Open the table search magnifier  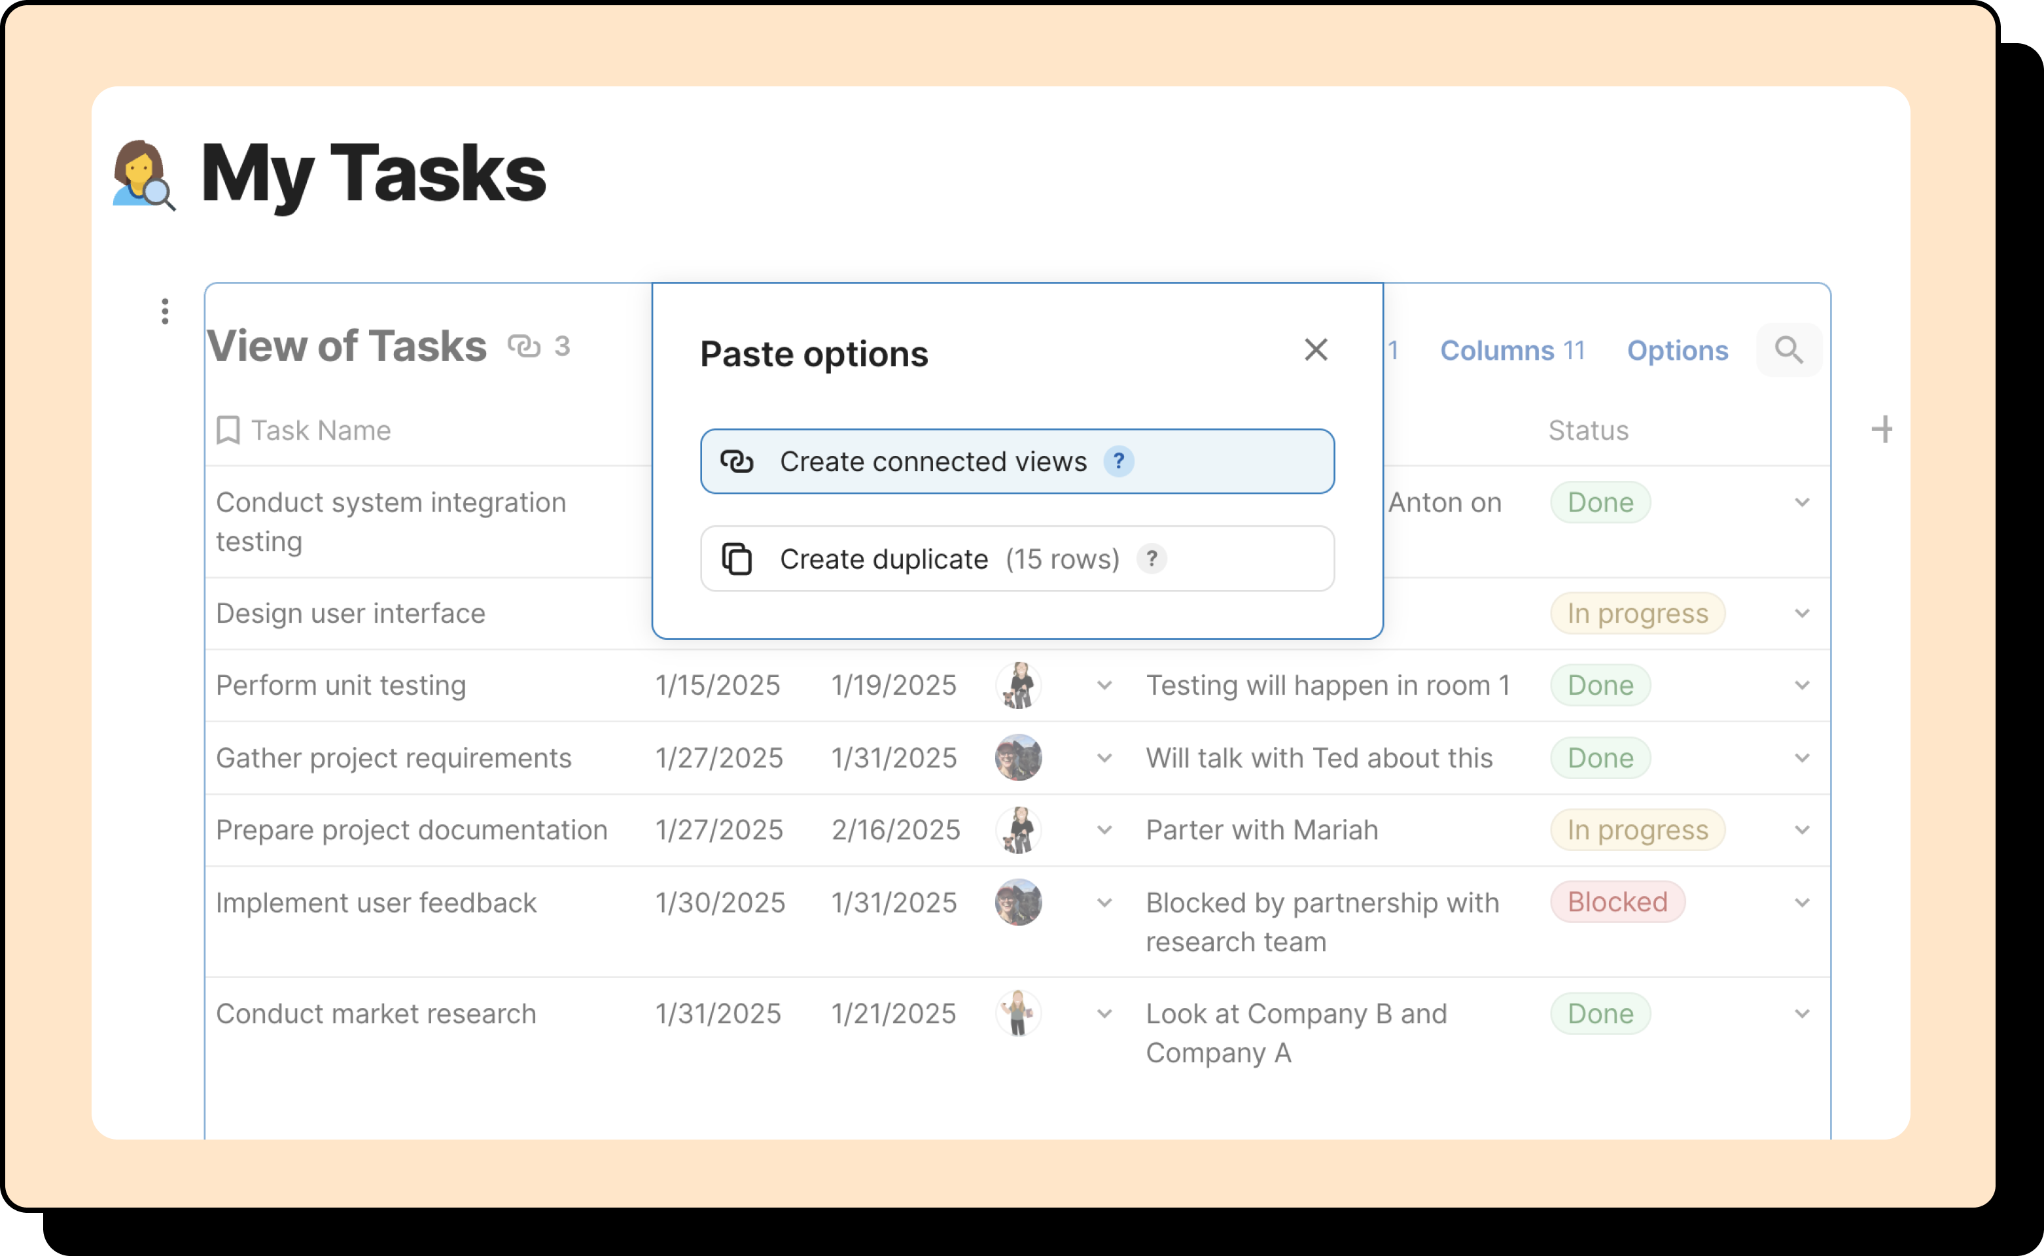tap(1788, 351)
